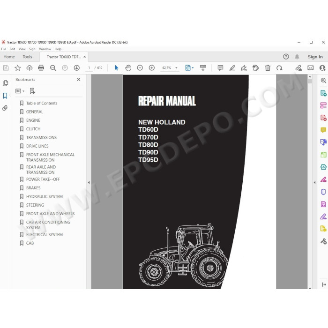Screen dimensions: 328x328
Task: Bookmark the document with the star icon
Action: (x=18, y=68)
